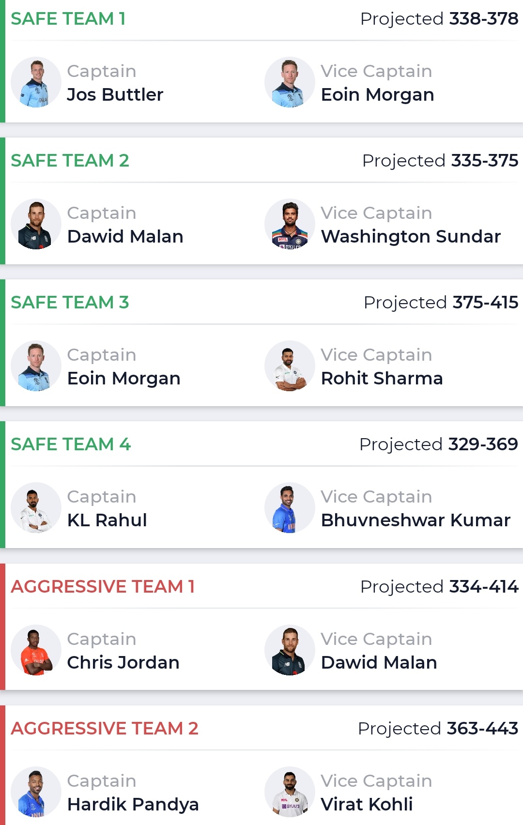Tap Washington Sundar's player photo
The height and width of the screenshot is (825, 523).
coord(290,224)
